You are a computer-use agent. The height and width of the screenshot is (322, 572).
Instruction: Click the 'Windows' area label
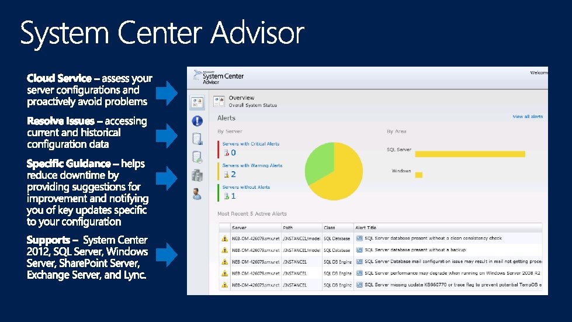tap(401, 171)
